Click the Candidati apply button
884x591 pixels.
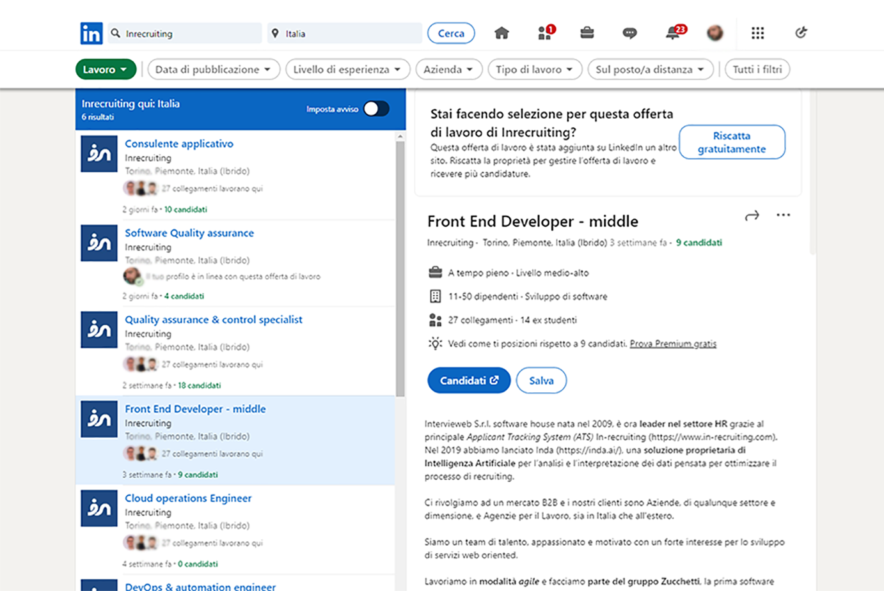click(469, 380)
